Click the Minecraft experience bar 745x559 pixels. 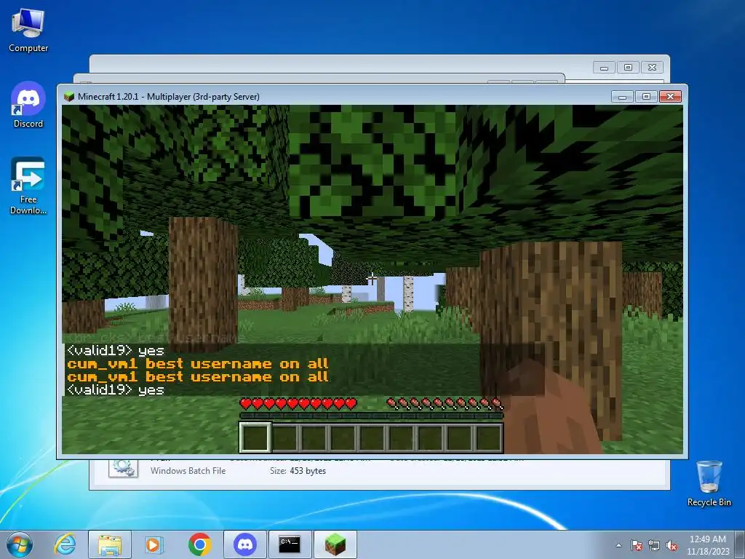click(371, 416)
